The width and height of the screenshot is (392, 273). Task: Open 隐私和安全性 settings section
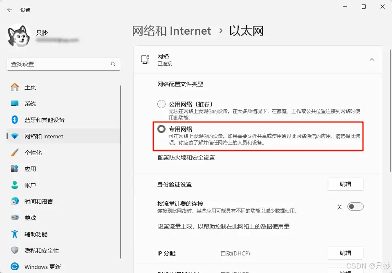(x=63, y=250)
